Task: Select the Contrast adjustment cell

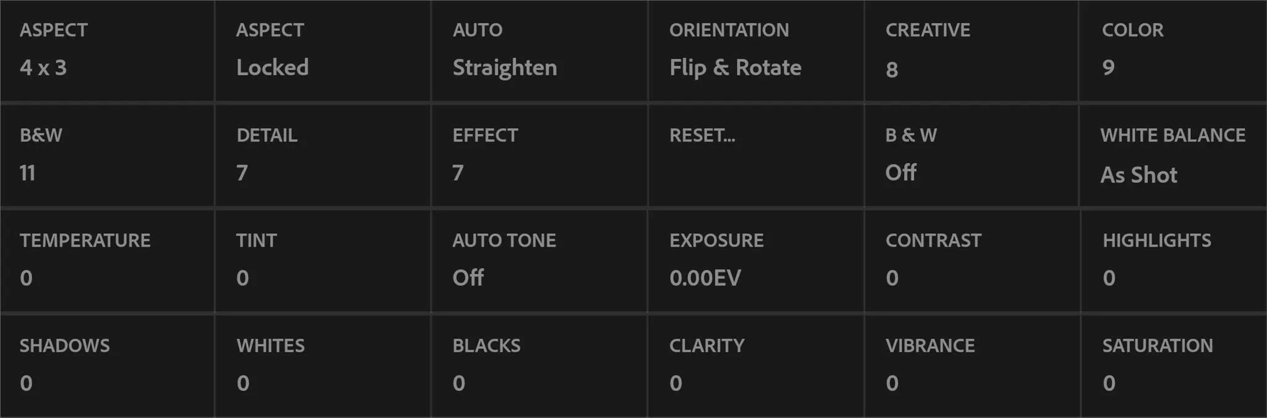Action: [972, 260]
